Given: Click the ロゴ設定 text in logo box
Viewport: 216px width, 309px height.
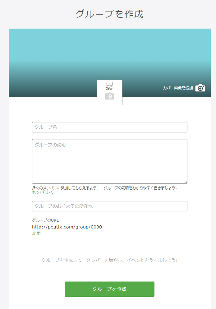Looking at the screenshot, I should [x=110, y=86].
